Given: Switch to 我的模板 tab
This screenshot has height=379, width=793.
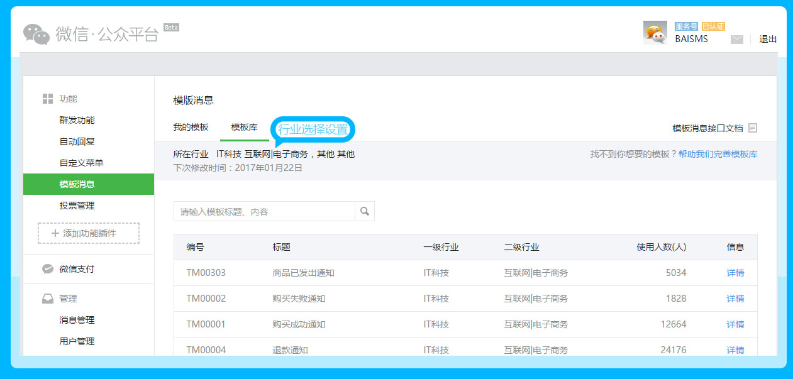Looking at the screenshot, I should pyautogui.click(x=191, y=127).
